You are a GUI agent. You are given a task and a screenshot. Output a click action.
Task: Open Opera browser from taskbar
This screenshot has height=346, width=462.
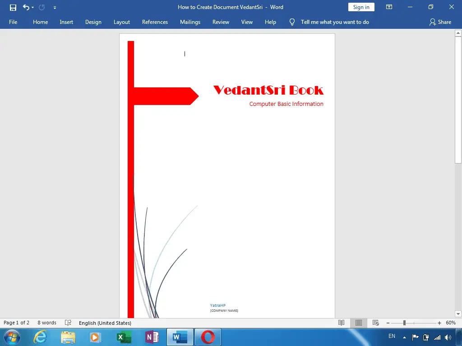[208, 337]
